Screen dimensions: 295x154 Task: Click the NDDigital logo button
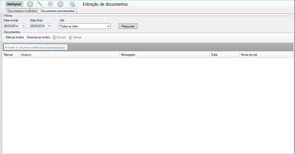pyautogui.click(x=14, y=4)
